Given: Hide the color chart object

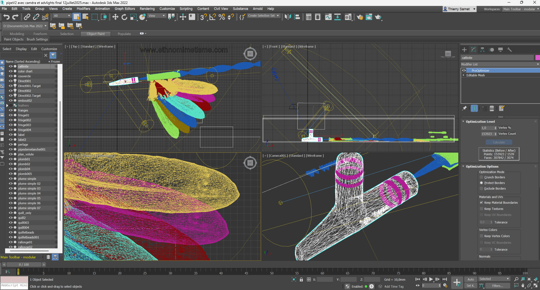Looking at the screenshot, I should 10,71.
